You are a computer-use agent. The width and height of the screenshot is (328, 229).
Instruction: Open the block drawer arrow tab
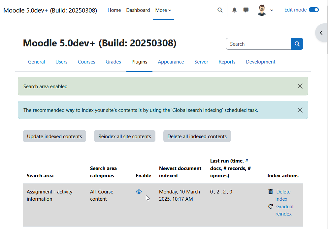pos(321,33)
